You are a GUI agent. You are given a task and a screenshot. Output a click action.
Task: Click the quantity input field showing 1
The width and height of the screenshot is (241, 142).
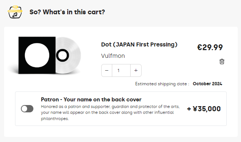(121, 70)
